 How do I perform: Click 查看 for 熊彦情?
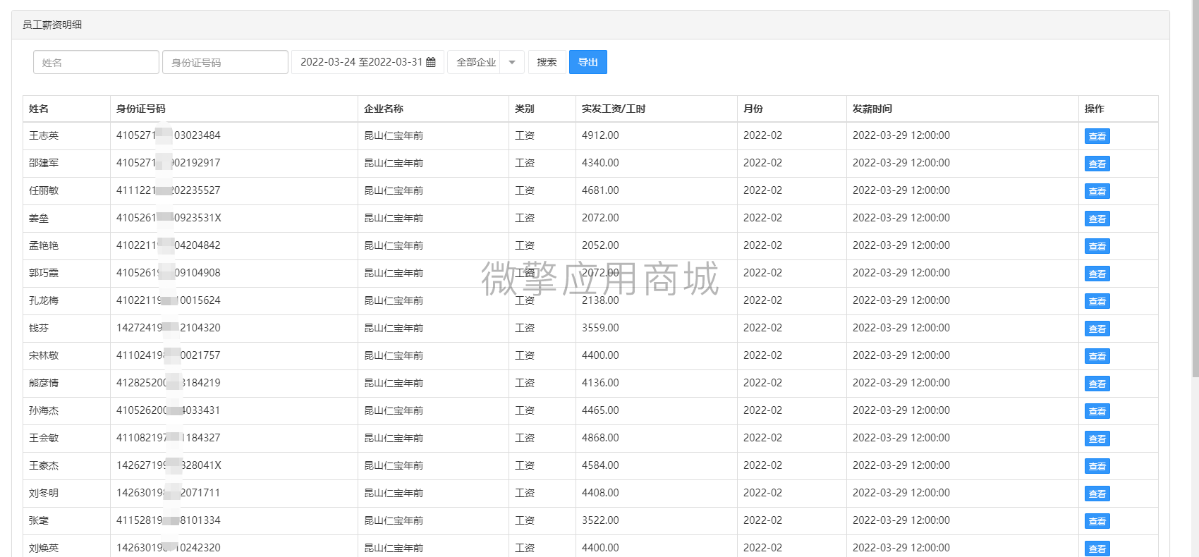1097,384
